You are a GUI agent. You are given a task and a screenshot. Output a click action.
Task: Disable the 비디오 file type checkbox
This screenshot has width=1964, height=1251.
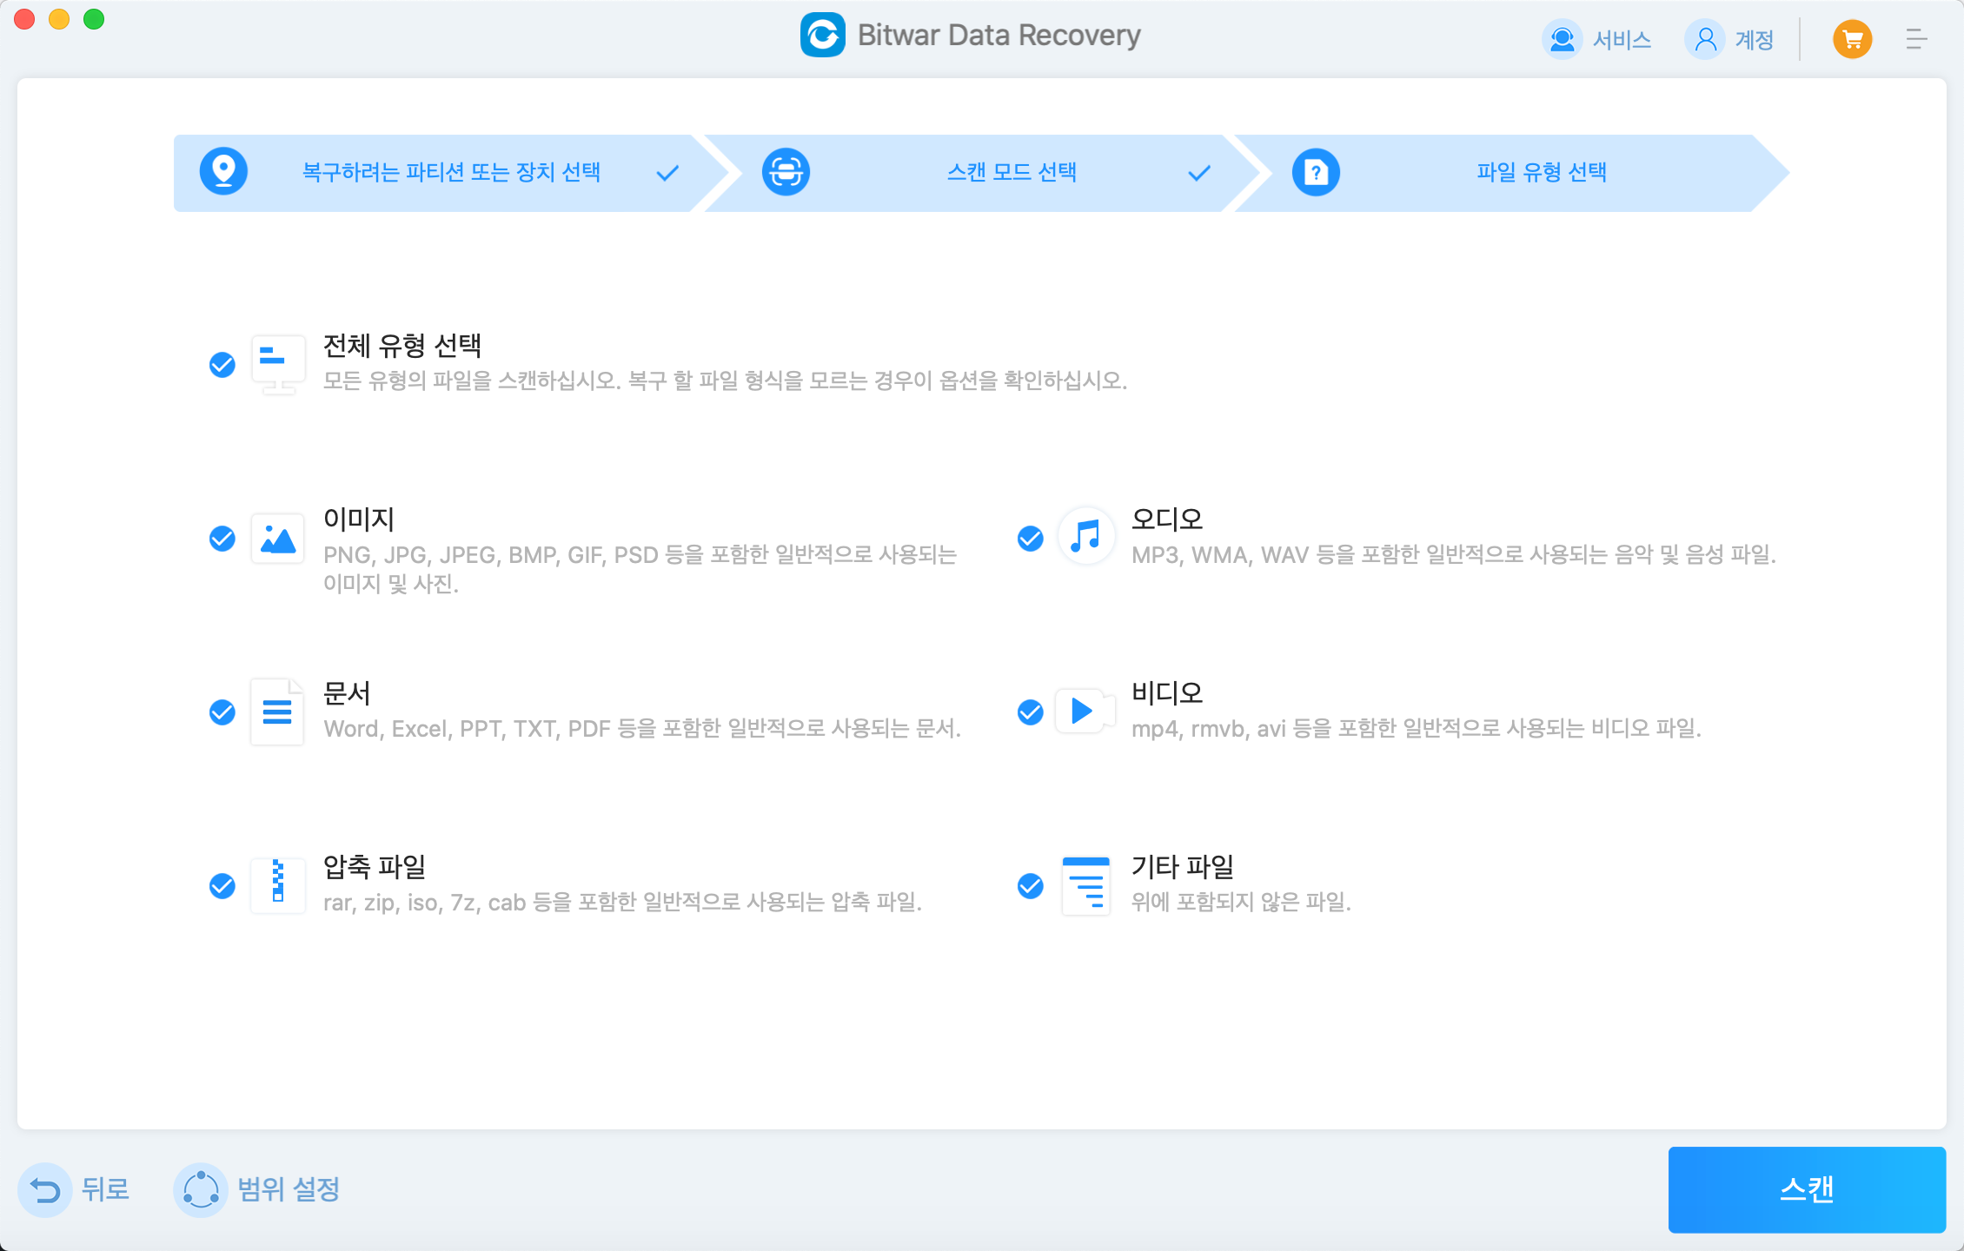pyautogui.click(x=1031, y=712)
